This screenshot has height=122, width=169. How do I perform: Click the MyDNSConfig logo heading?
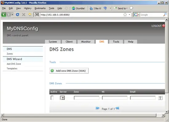pos(22,29)
